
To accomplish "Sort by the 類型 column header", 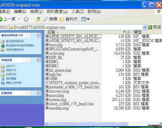I will (147, 32).
